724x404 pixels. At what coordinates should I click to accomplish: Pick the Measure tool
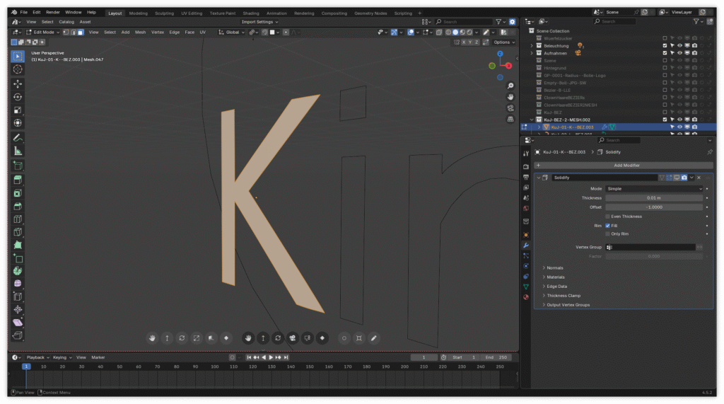(x=18, y=151)
